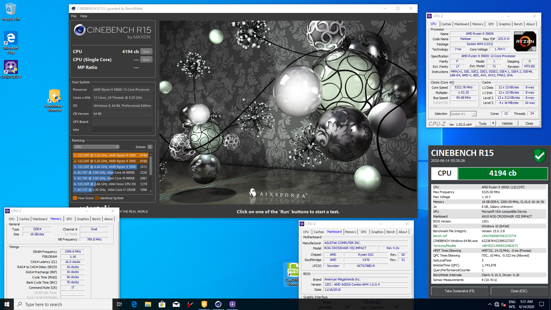
Task: Click the Validate button in CPU-Z
Action: click(x=507, y=124)
